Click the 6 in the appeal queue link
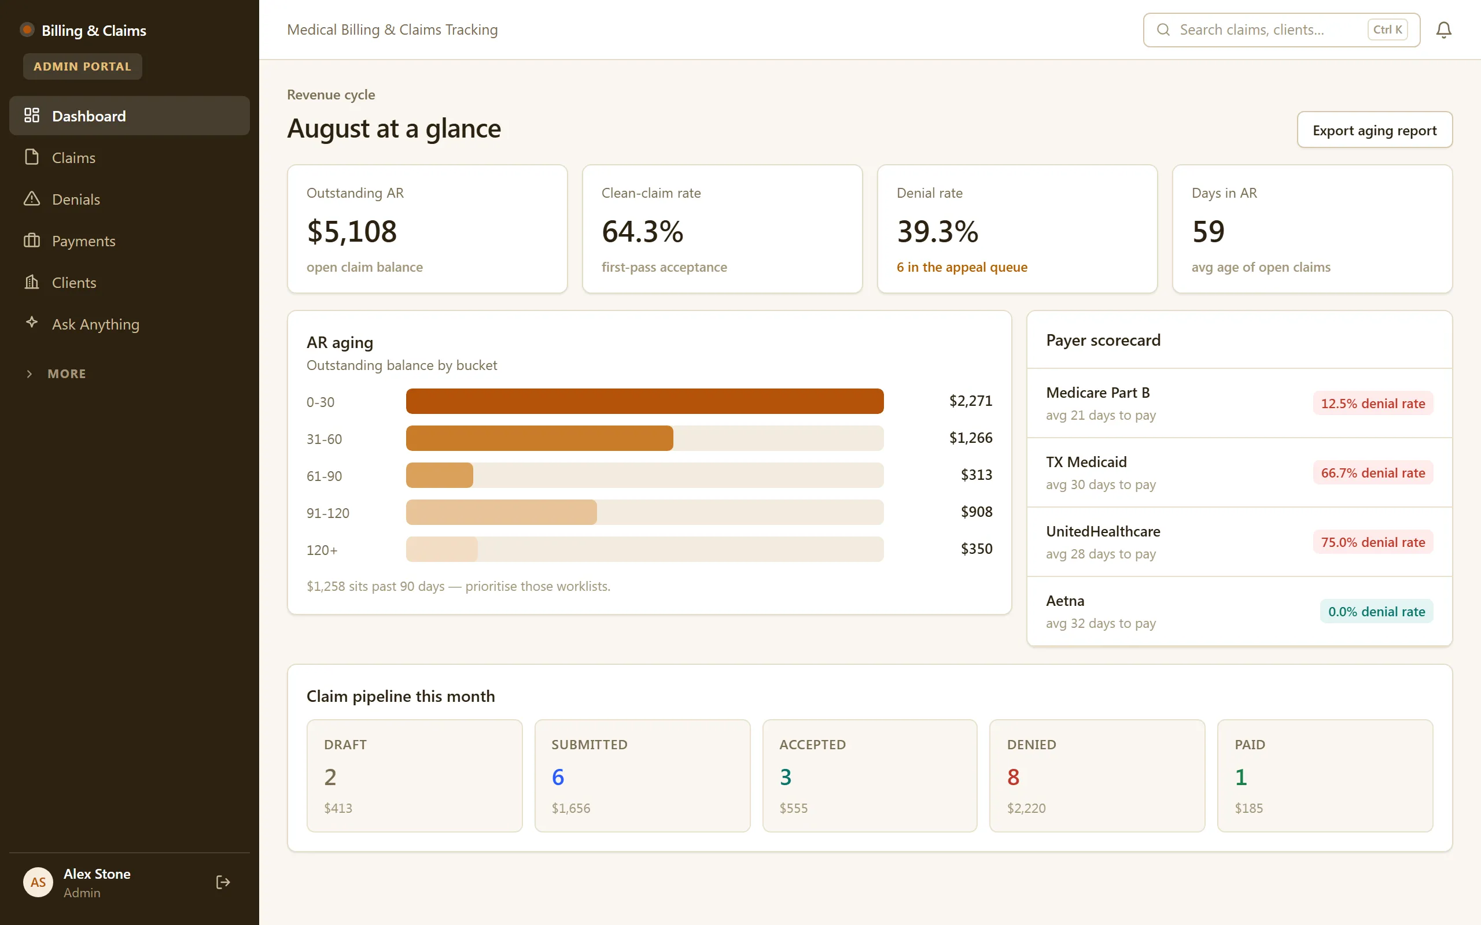Image resolution: width=1481 pixels, height=925 pixels. (962, 267)
